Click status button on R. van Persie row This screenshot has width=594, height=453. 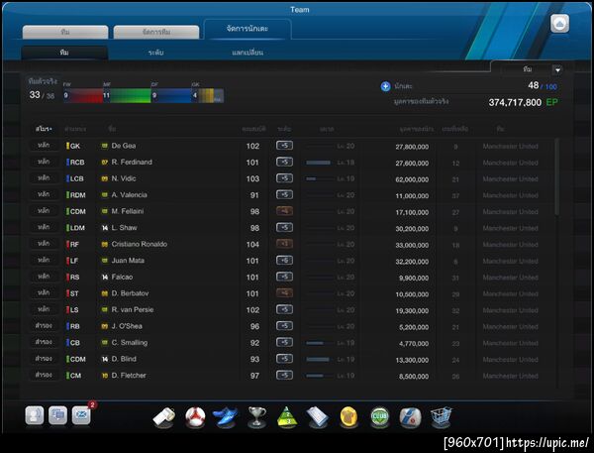(x=44, y=309)
